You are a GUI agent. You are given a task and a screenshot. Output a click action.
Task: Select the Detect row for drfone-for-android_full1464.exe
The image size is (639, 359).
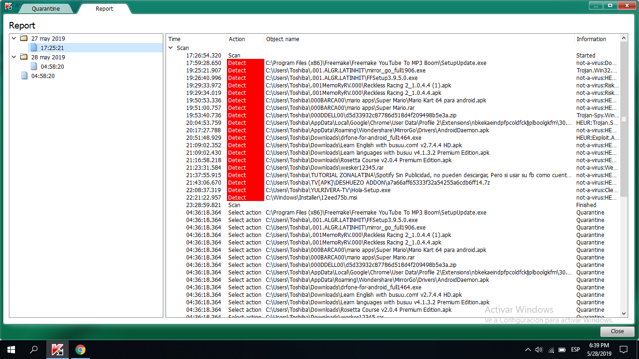tap(394, 137)
